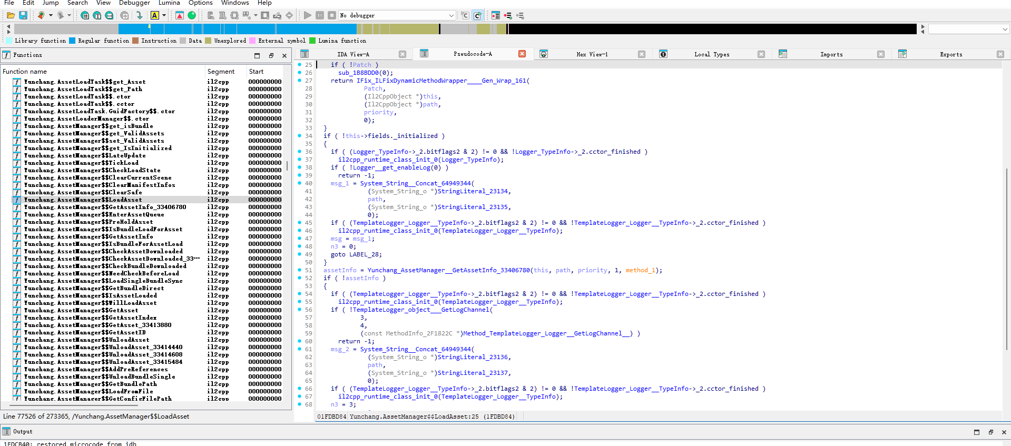This screenshot has height=446, width=1011.
Task: Open the Lumina menu
Action: pos(169,3)
